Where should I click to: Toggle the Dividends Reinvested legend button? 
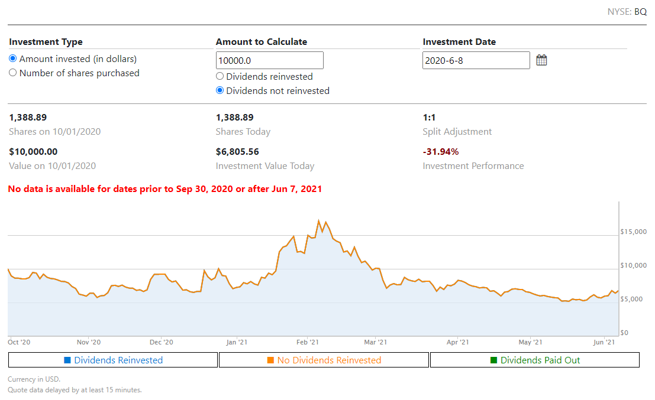(112, 360)
